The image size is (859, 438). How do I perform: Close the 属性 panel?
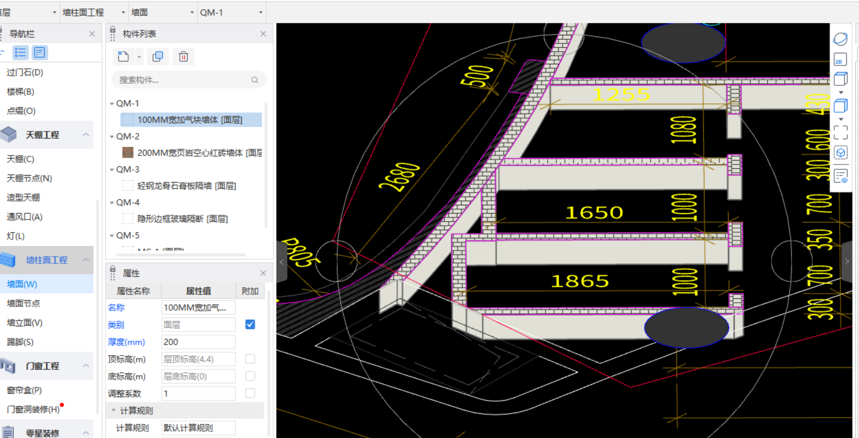click(263, 273)
